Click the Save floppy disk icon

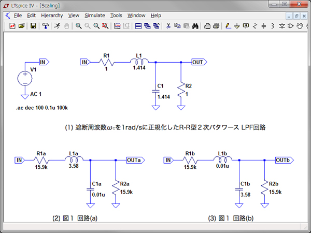pos(34,26)
